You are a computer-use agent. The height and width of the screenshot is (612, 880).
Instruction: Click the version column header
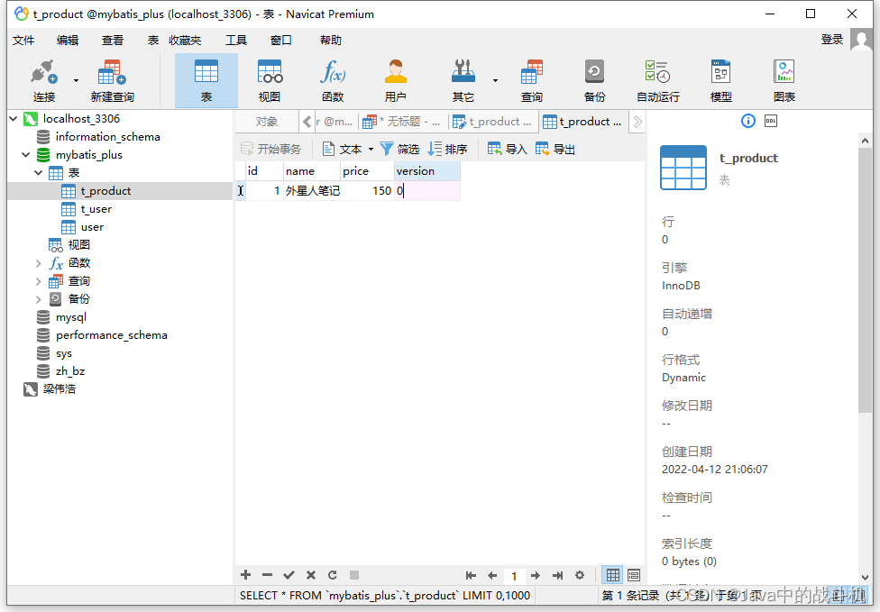click(427, 171)
